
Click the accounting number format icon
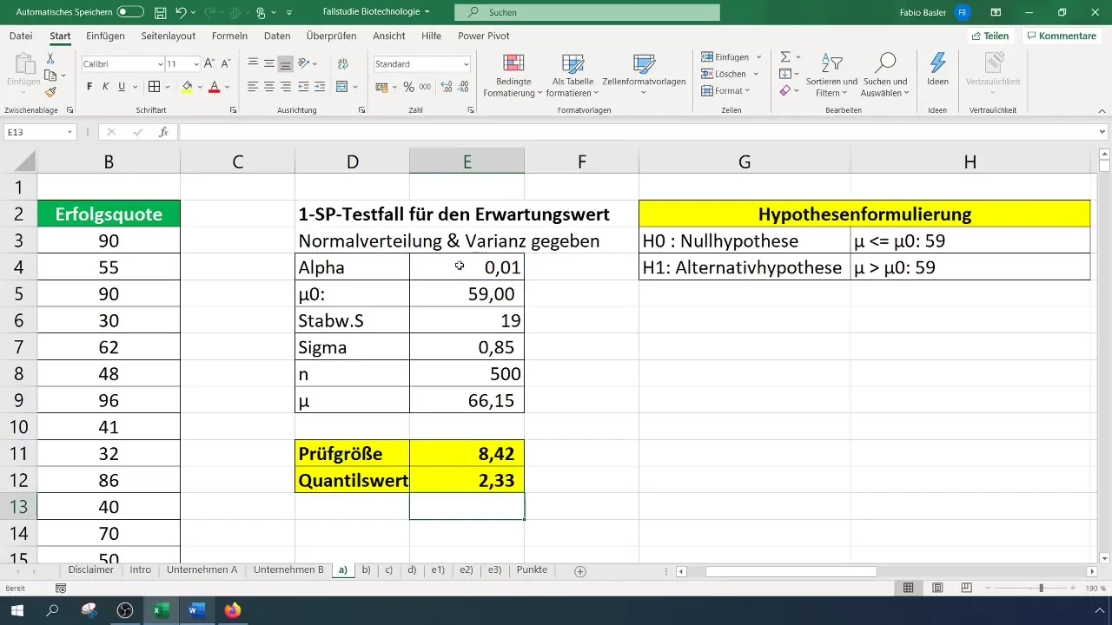381,87
